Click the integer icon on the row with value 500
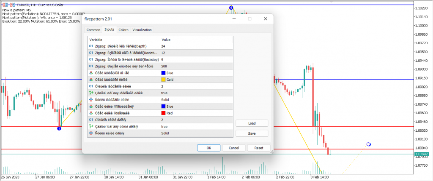 click(x=91, y=66)
